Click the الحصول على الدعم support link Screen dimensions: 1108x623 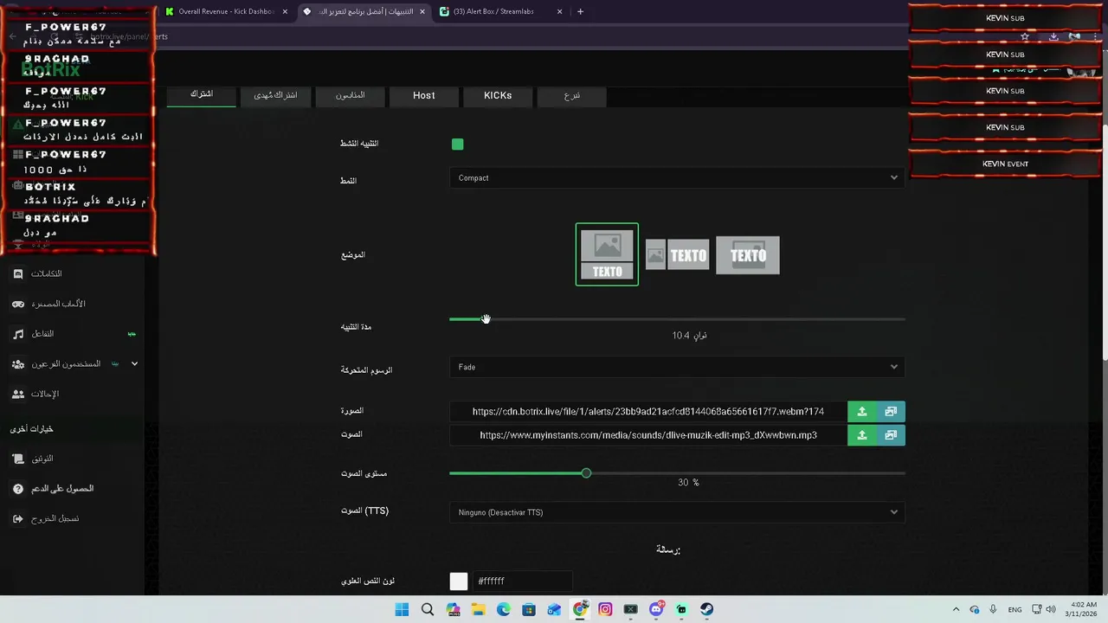(x=62, y=489)
